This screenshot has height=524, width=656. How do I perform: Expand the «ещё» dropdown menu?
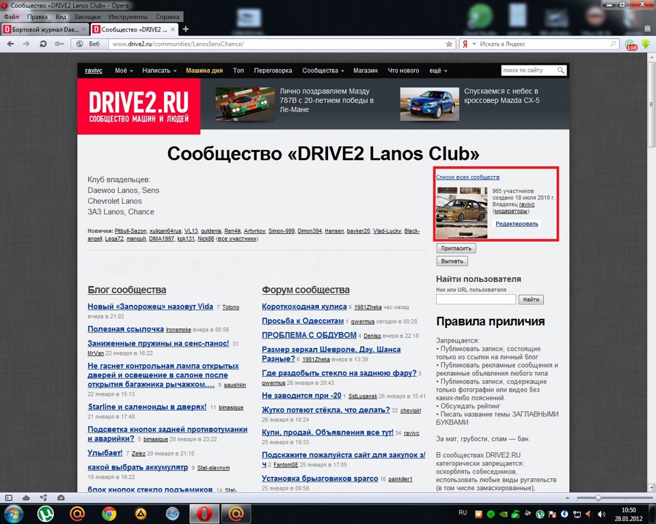coord(438,71)
